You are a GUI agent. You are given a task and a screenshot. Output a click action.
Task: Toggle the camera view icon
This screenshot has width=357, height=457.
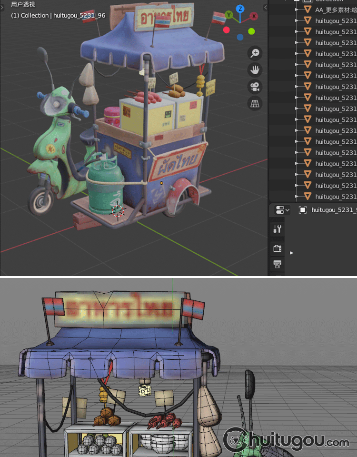click(255, 87)
